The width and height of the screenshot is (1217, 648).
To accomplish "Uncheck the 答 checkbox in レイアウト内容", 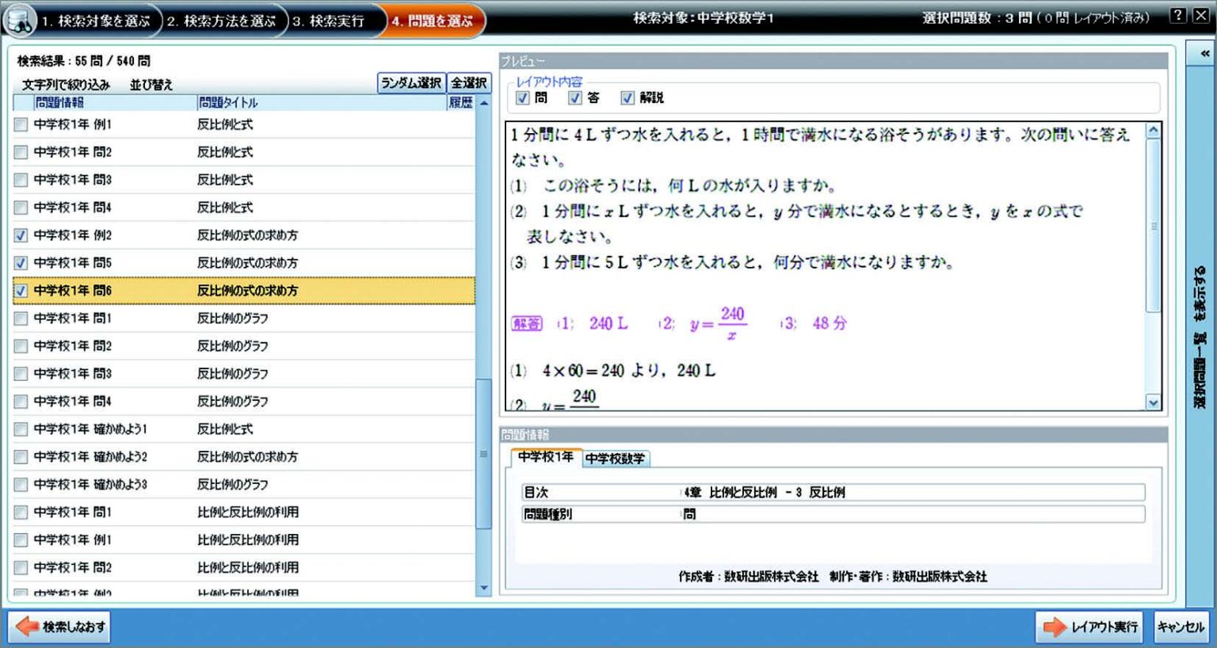I will click(574, 97).
